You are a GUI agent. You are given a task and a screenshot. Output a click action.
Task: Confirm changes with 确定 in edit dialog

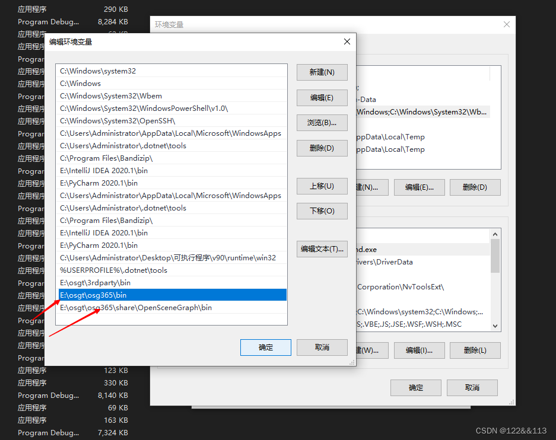[265, 347]
